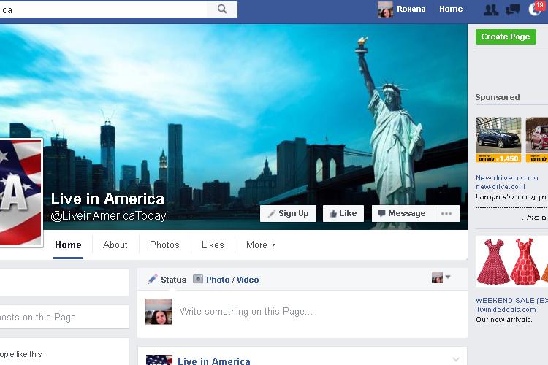Open the three-dots more actions button
The width and height of the screenshot is (548, 365).
tap(446, 213)
